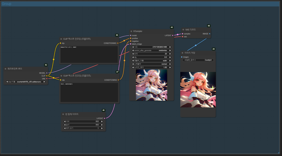Click the VAE Decode IMAGE output port
This screenshot has width=282, height=156.
[x=210, y=34]
